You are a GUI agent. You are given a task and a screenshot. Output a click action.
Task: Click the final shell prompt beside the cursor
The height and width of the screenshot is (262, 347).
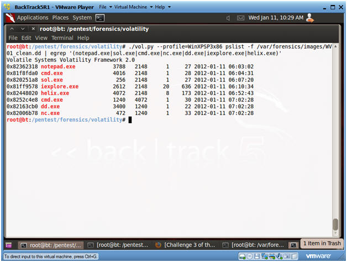(66, 120)
